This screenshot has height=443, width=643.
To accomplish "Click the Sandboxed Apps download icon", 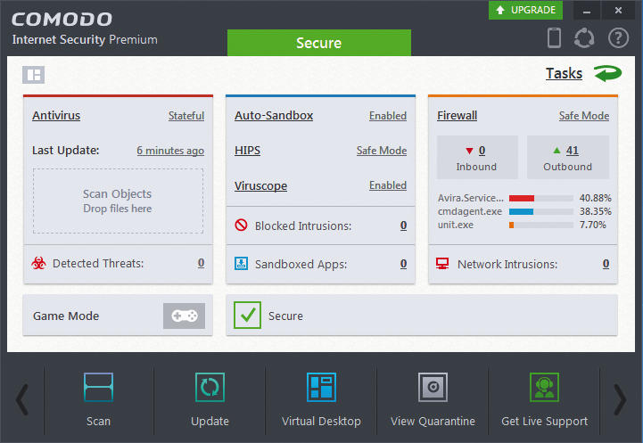I will click(241, 264).
